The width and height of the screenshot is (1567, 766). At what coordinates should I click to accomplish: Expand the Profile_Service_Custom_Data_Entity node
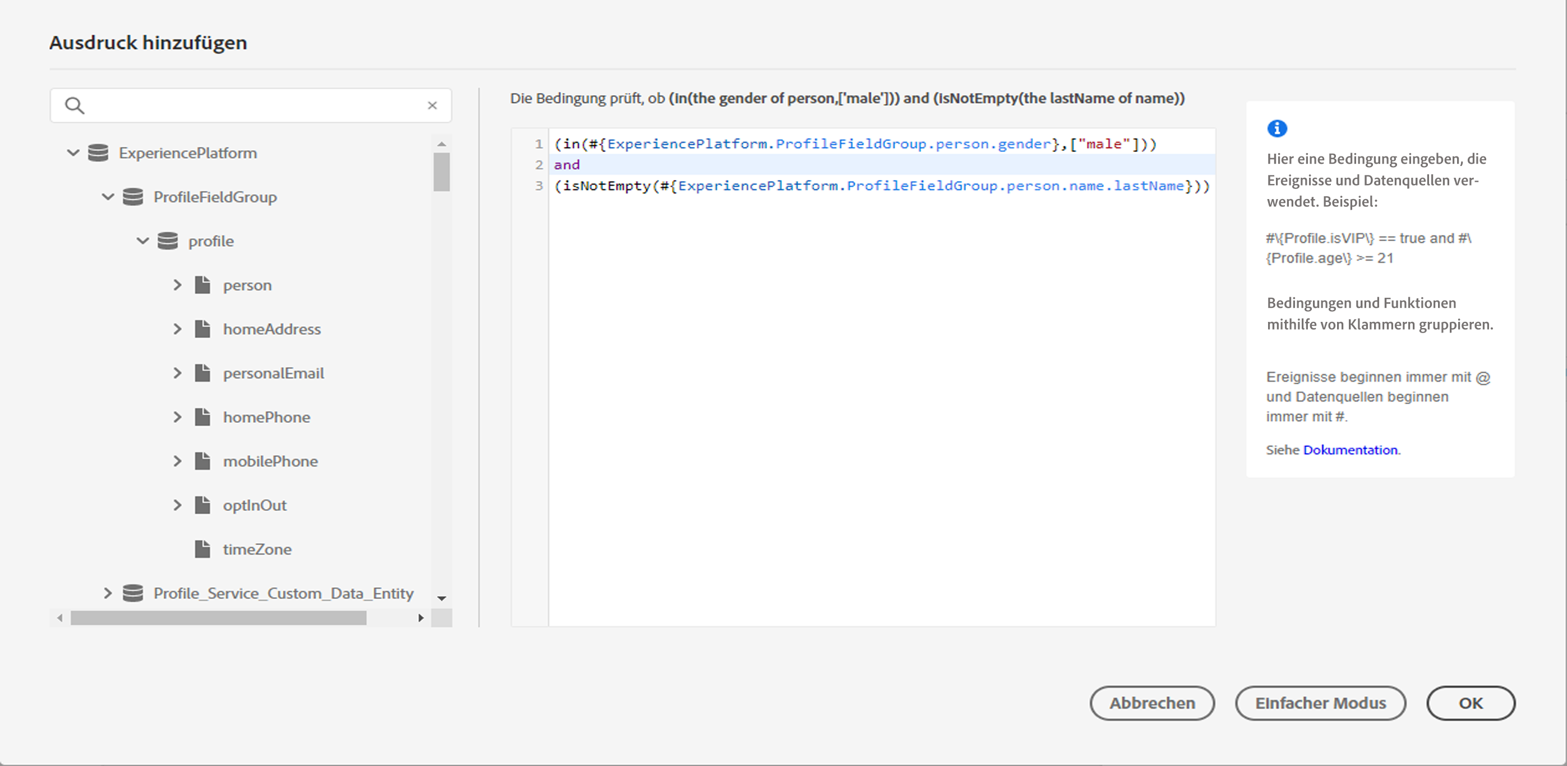108,593
